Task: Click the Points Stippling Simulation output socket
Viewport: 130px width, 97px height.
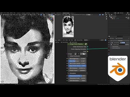Action: [87, 49]
